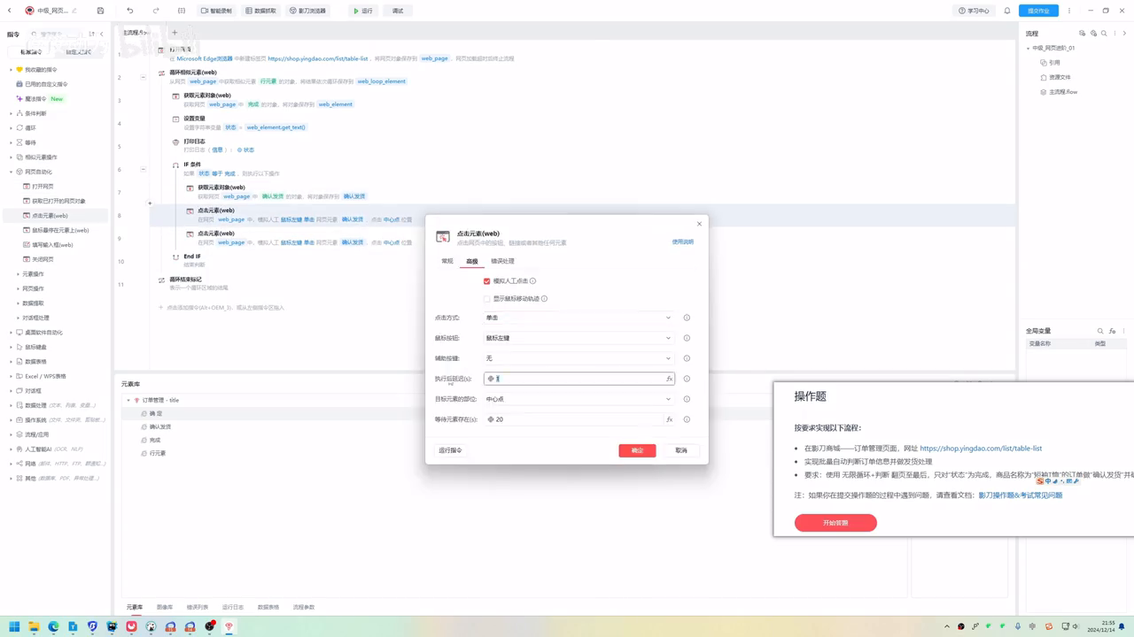This screenshot has width=1134, height=637.
Task: Open 鼠标按钮 dropdown showing 鼠标左键
Action: [x=579, y=338]
